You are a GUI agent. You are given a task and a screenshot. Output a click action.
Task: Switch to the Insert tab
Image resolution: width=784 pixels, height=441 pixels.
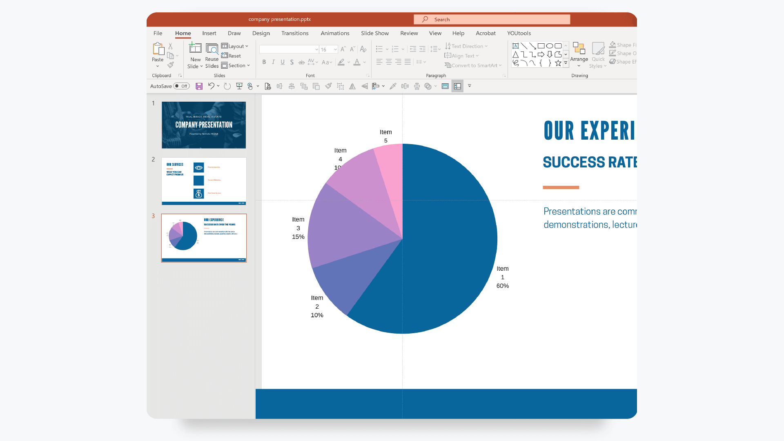(209, 33)
